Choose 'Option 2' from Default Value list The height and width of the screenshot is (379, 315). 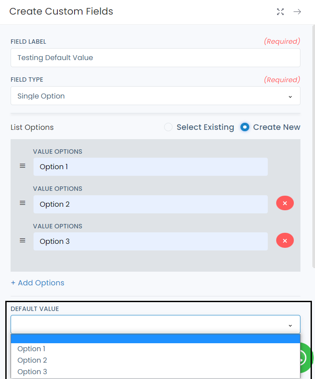click(x=32, y=360)
